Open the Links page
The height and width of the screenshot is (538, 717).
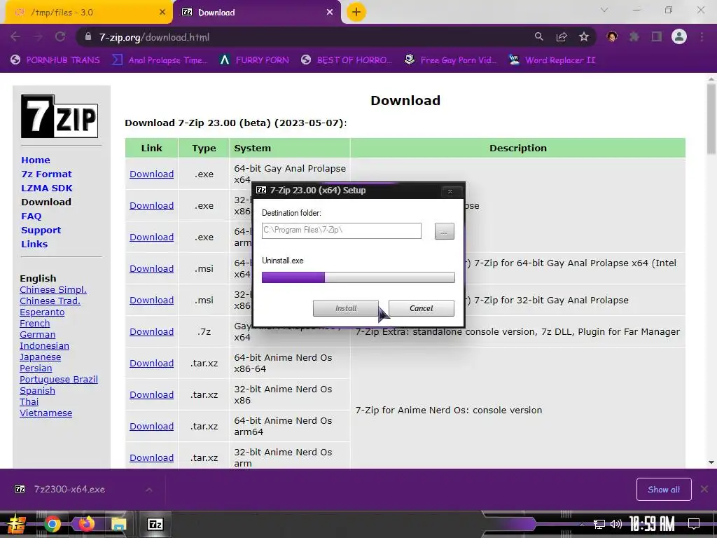(34, 244)
